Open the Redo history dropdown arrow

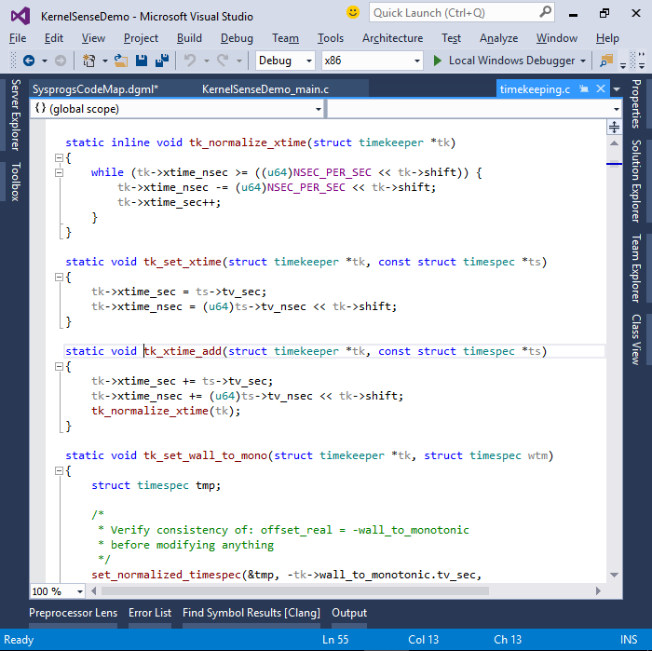click(239, 61)
